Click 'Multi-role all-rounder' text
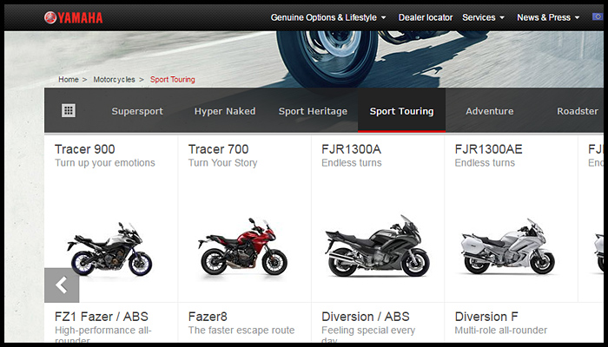The height and width of the screenshot is (347, 608). 500,331
